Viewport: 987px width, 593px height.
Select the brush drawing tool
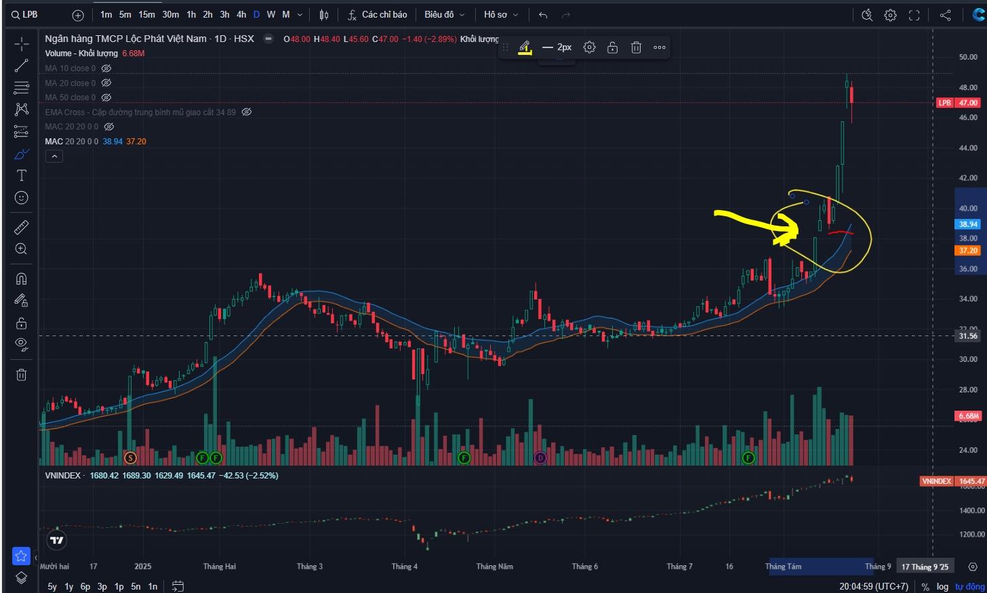(22, 154)
